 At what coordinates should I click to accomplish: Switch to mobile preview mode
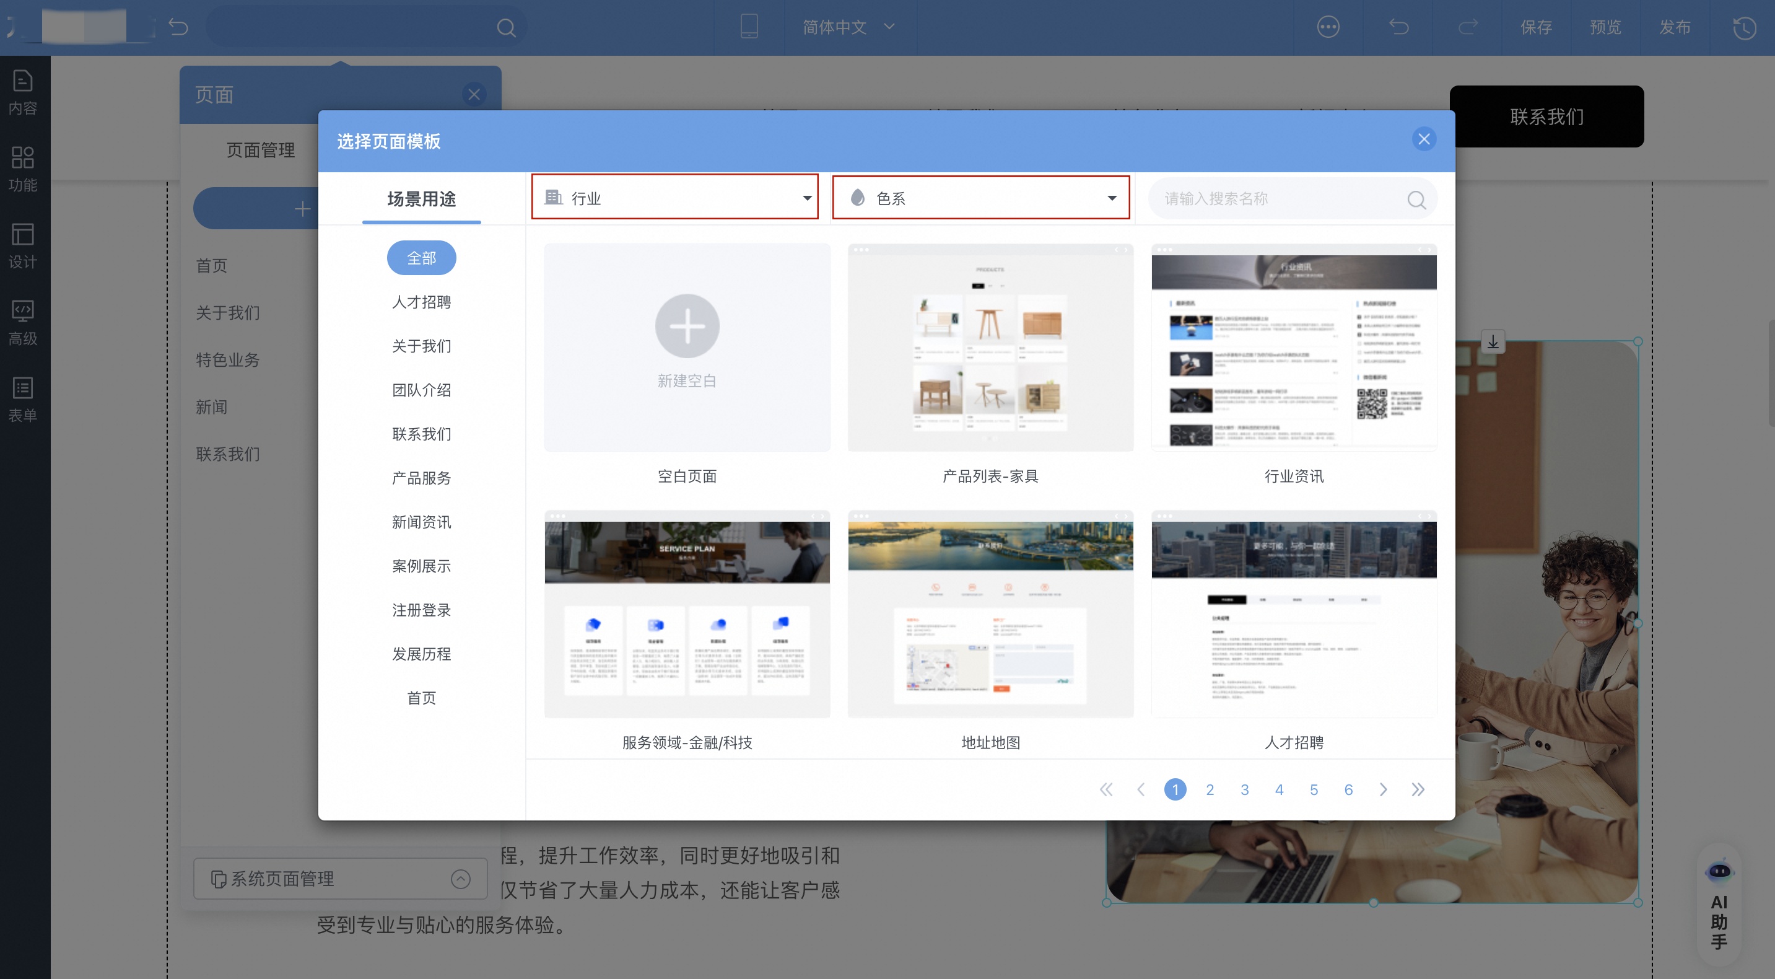click(748, 27)
